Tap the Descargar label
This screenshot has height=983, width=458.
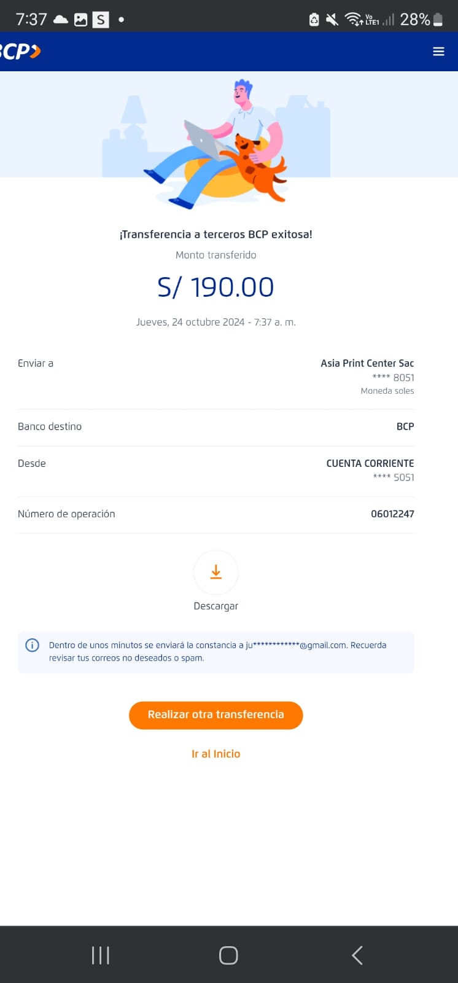[x=216, y=606]
